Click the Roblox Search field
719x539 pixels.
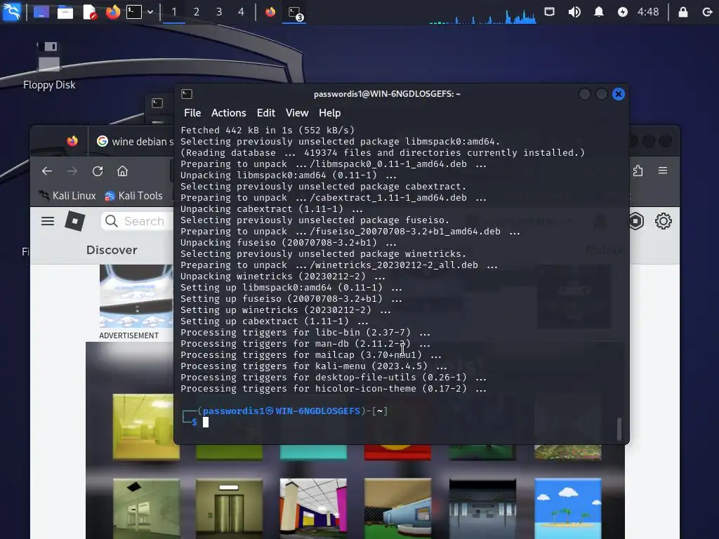[x=137, y=221]
